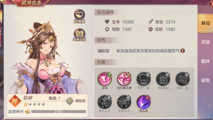
Task: Click the 神 rarity badge
Action: 15,101
